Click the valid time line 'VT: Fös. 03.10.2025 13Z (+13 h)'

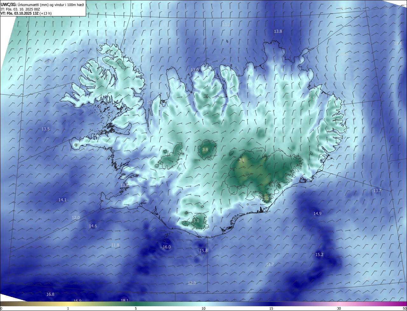pyautogui.click(x=26, y=13)
